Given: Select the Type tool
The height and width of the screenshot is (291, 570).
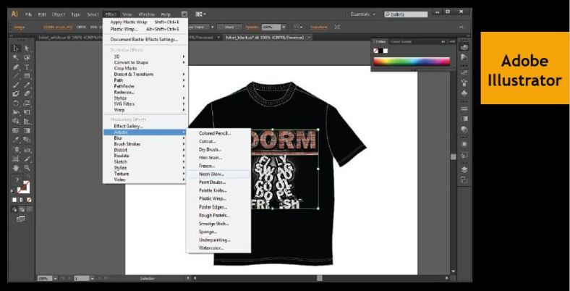Looking at the screenshot, I should (27, 67).
